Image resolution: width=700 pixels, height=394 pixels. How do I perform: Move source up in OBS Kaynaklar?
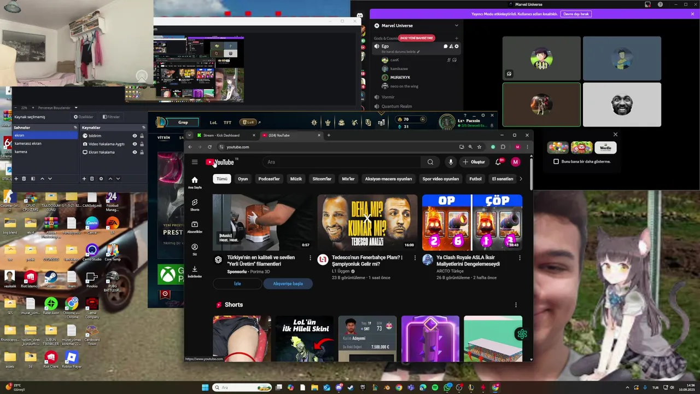[110, 178]
